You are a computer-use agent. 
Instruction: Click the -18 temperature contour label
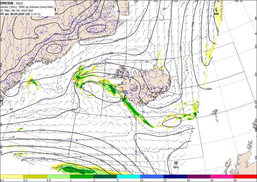pyautogui.click(x=96, y=7)
